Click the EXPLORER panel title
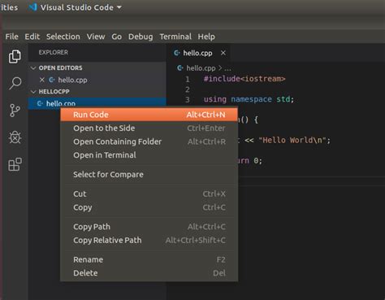The width and height of the screenshot is (385, 300). click(x=53, y=52)
